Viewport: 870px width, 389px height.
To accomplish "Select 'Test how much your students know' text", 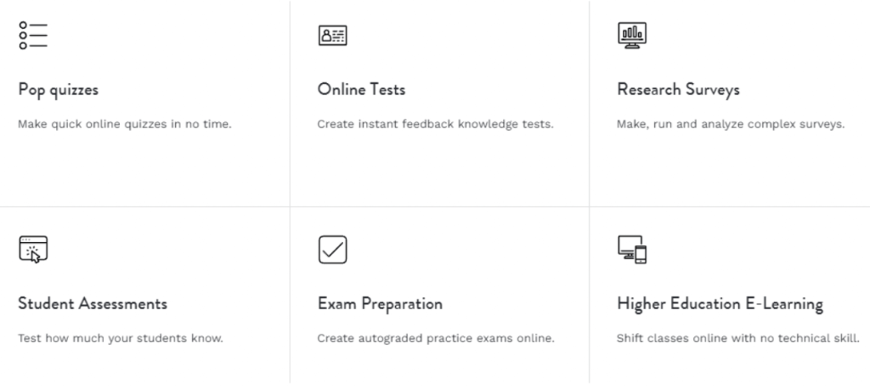I will pos(121,338).
